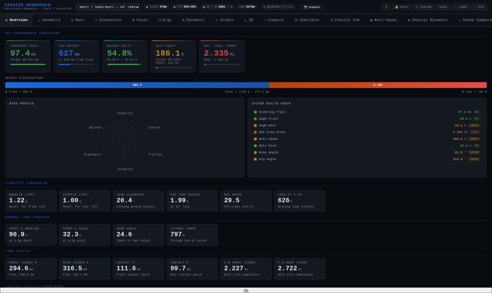Viewport: 492px width, 293px height.
Task: Open the Anti-Squat tab
Action: click(383, 20)
